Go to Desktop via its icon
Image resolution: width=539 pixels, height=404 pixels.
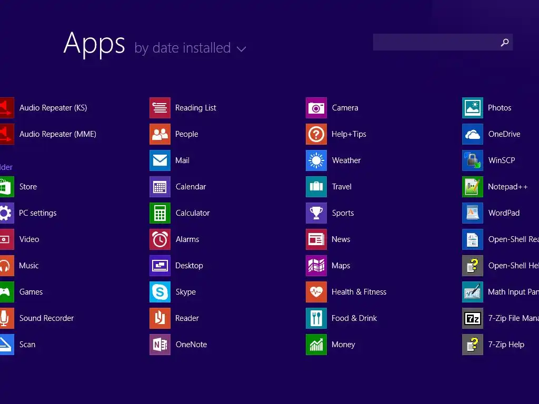160,266
